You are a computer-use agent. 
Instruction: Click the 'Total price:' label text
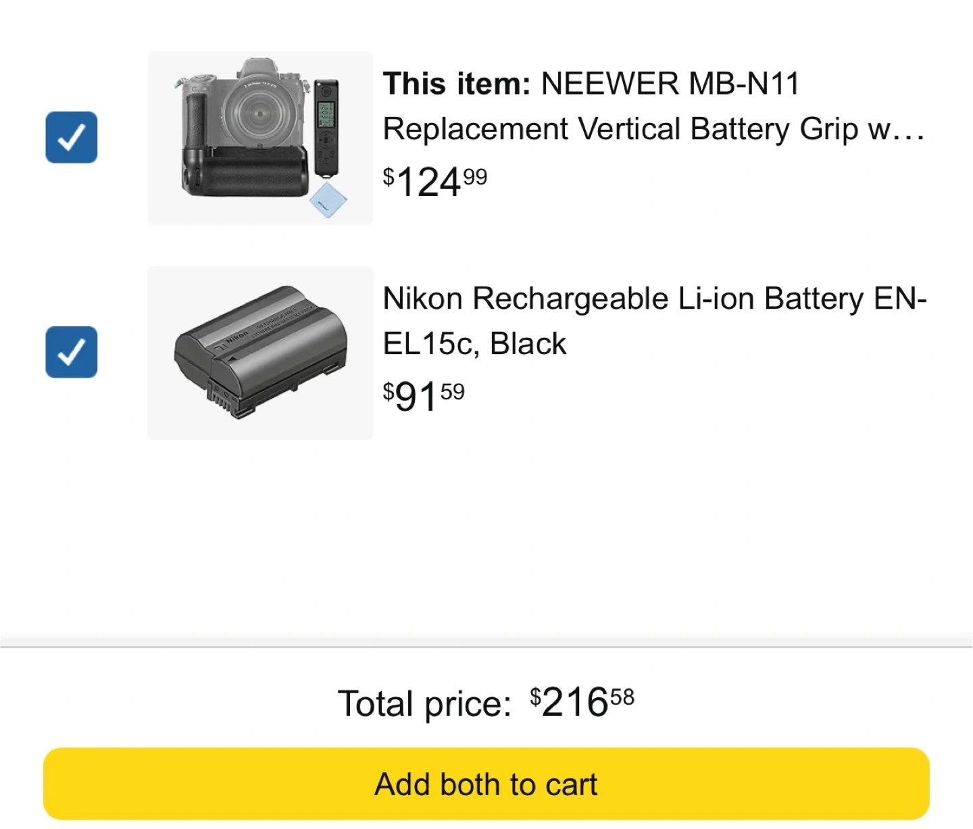coord(424,703)
